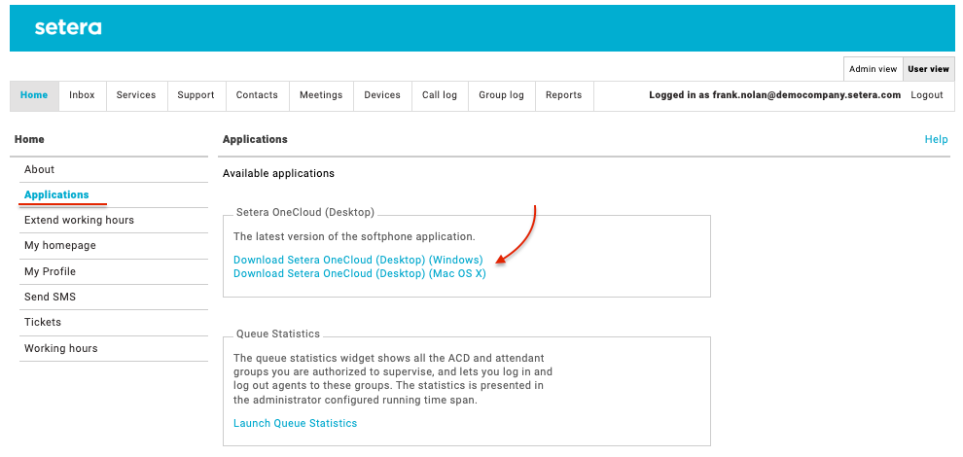
Task: Click the logged-in user email text
Action: coord(806,95)
